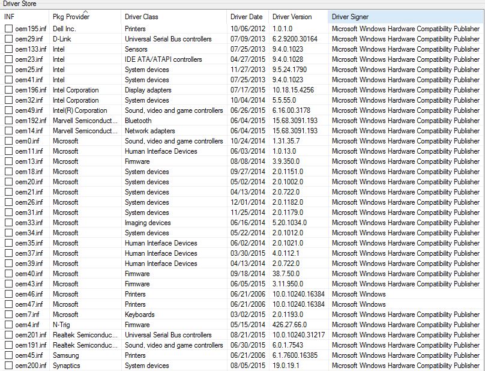The height and width of the screenshot is (371, 485).
Task: Tick the oem201.inf checkbox
Action: coord(8,335)
